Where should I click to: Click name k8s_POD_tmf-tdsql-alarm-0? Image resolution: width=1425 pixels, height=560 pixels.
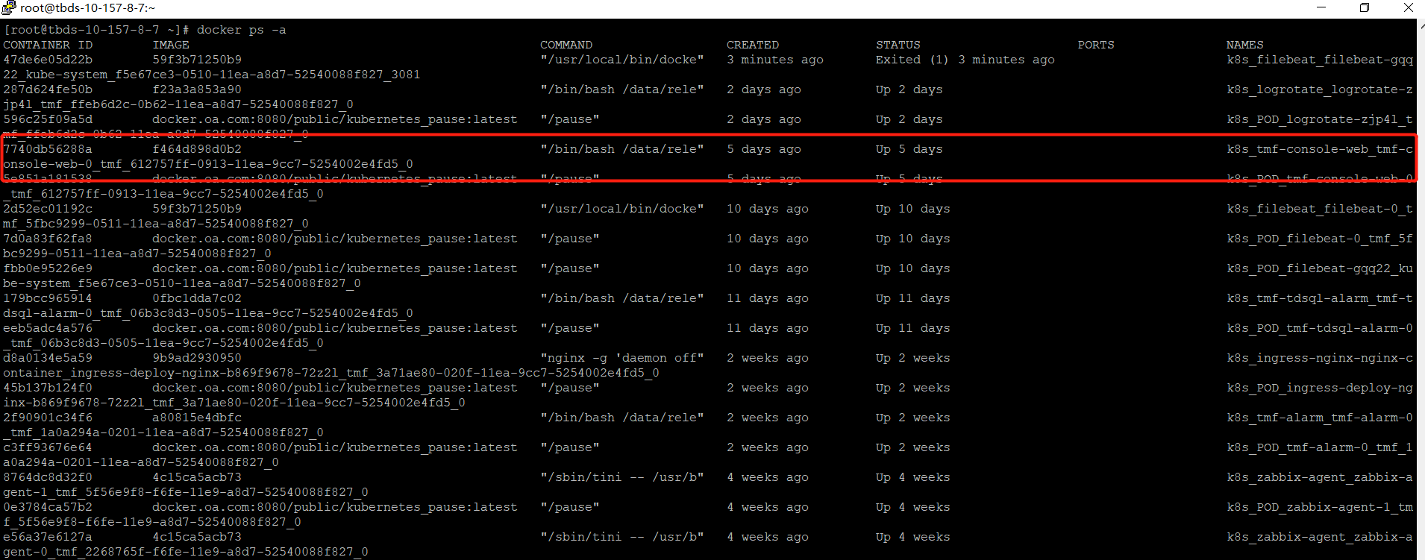(1320, 328)
